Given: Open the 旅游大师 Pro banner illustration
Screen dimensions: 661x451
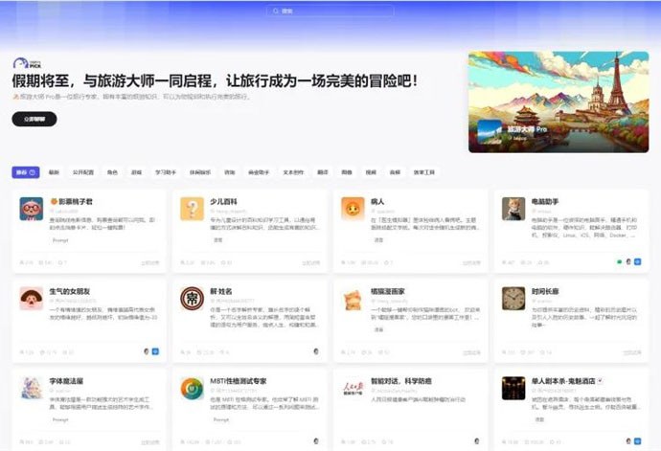Looking at the screenshot, I should pos(558,102).
